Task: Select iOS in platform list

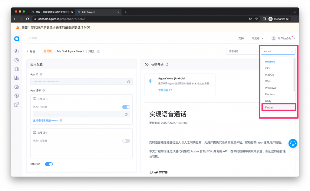Action: click(x=267, y=68)
